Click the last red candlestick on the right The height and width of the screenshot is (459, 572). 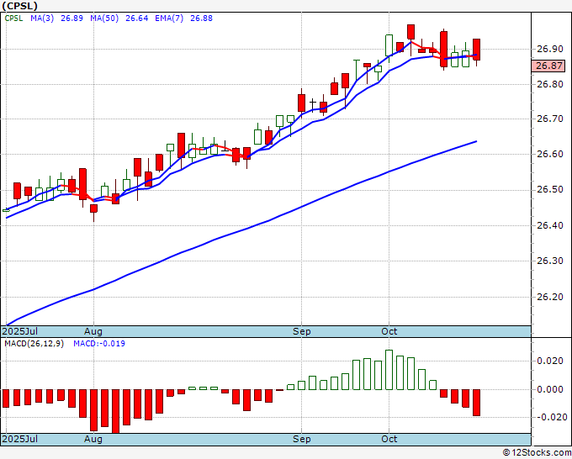click(x=476, y=50)
